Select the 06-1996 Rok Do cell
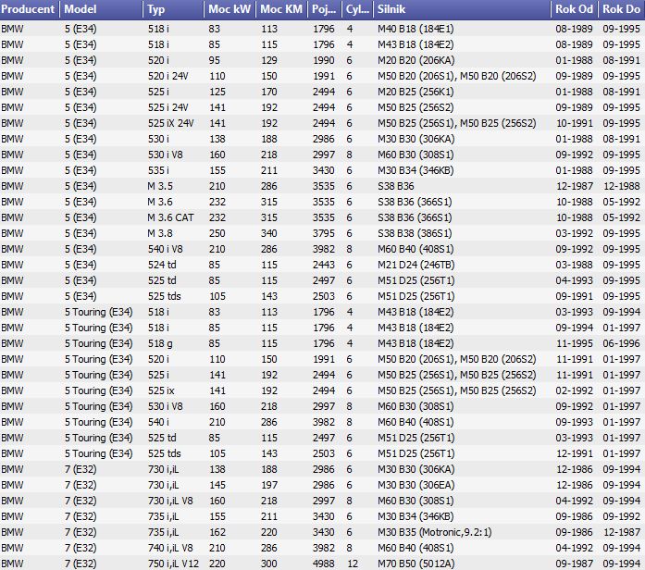The height and width of the screenshot is (570, 645). (622, 343)
